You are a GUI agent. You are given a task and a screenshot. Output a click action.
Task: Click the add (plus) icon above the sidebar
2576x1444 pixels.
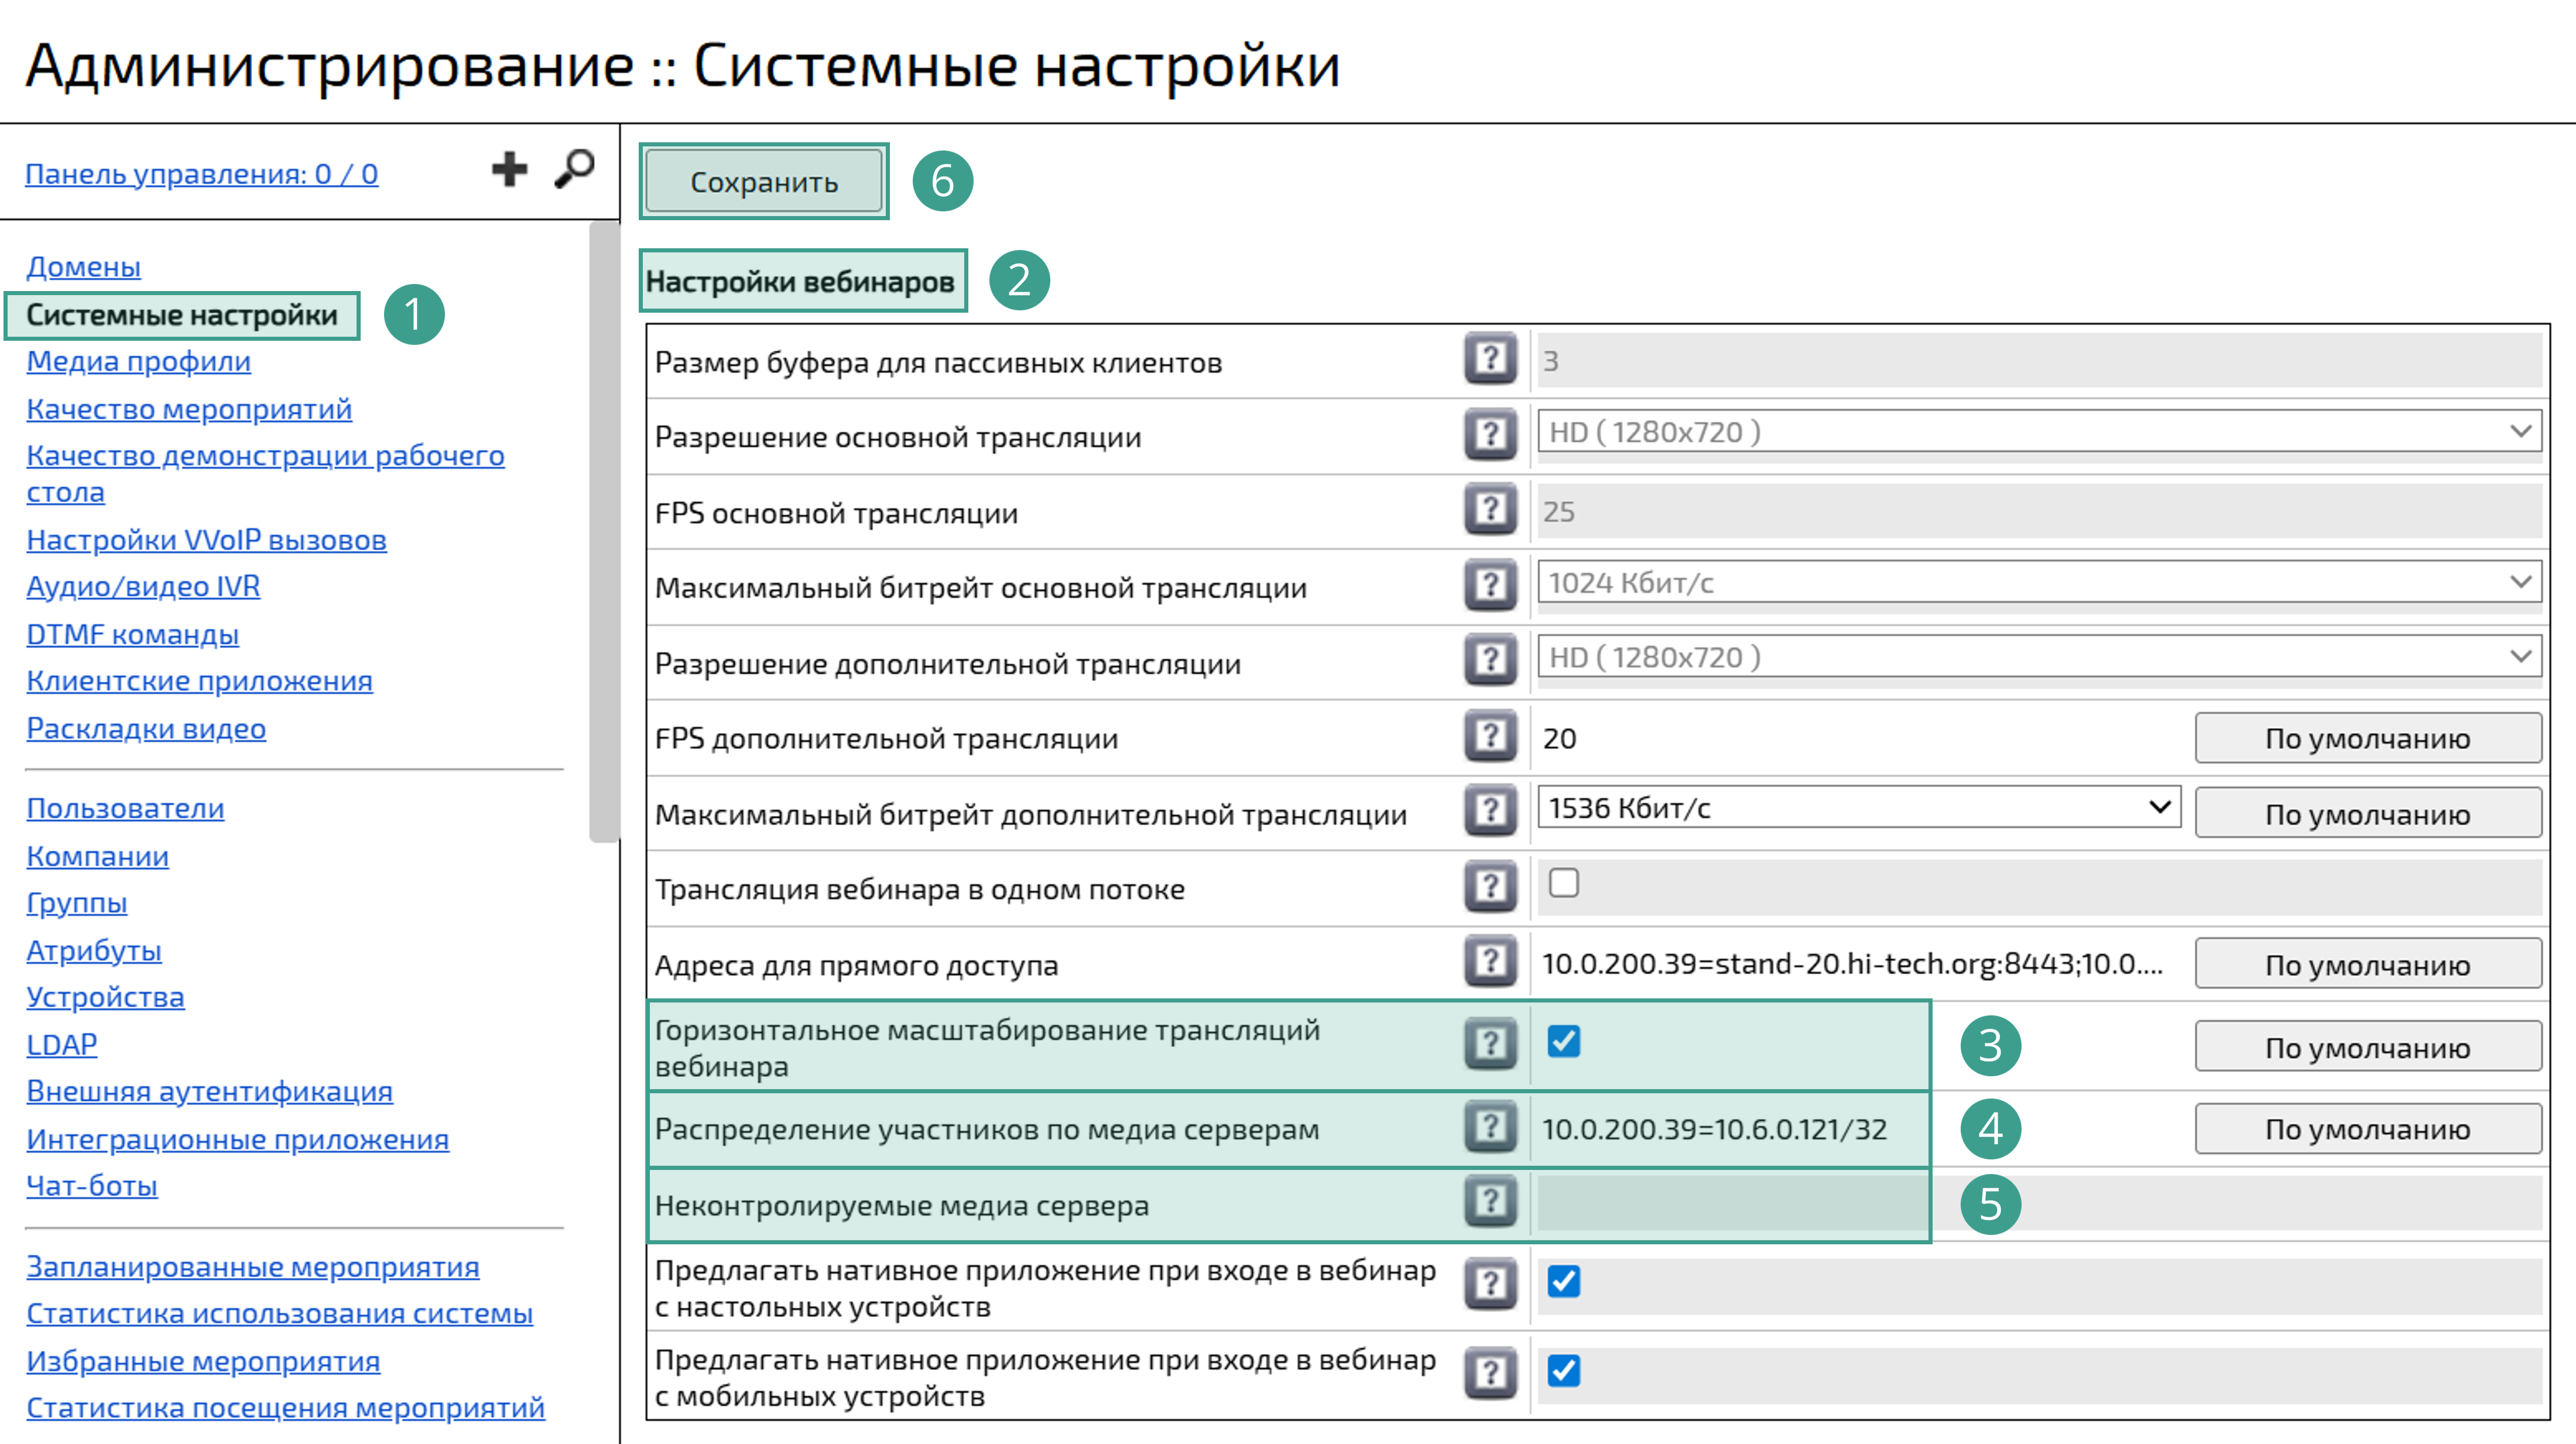click(x=509, y=169)
